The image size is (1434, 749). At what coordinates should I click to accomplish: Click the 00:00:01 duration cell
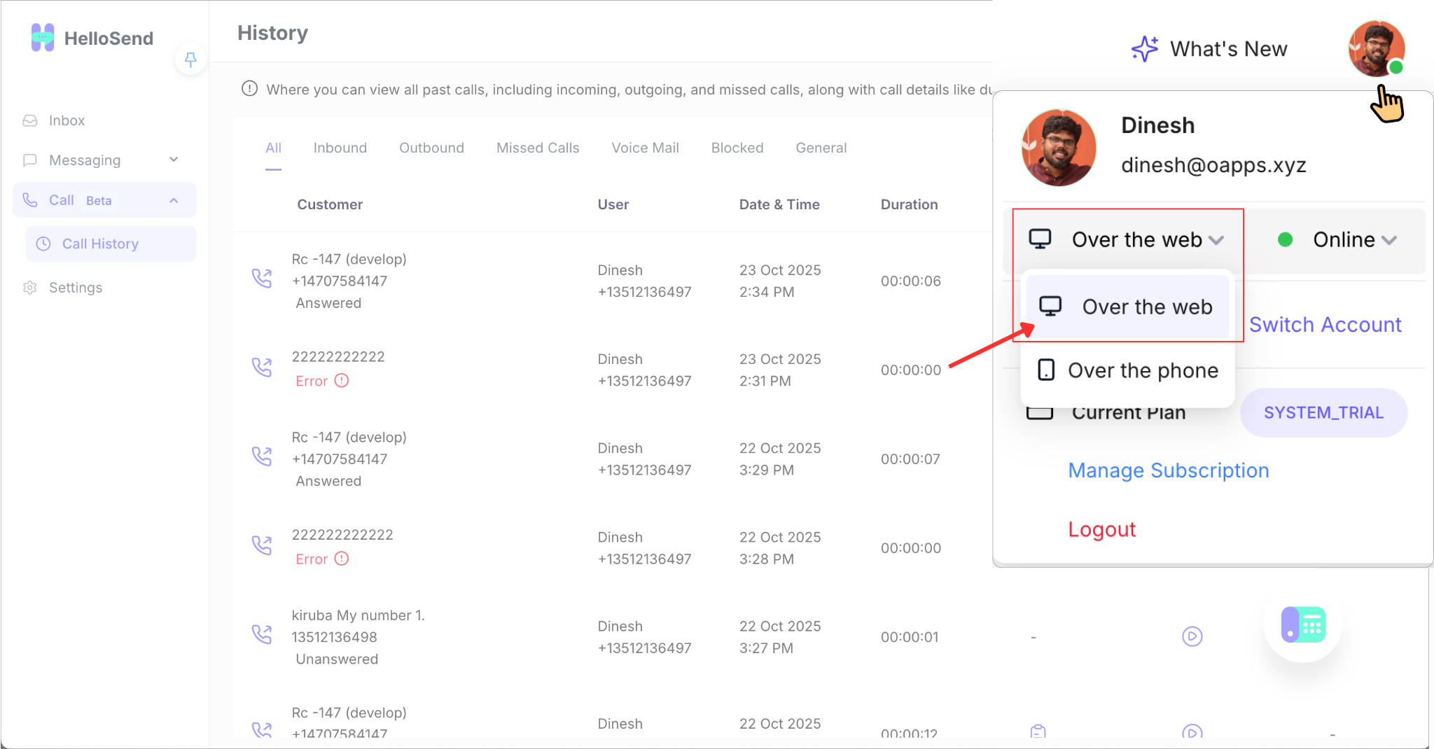910,637
